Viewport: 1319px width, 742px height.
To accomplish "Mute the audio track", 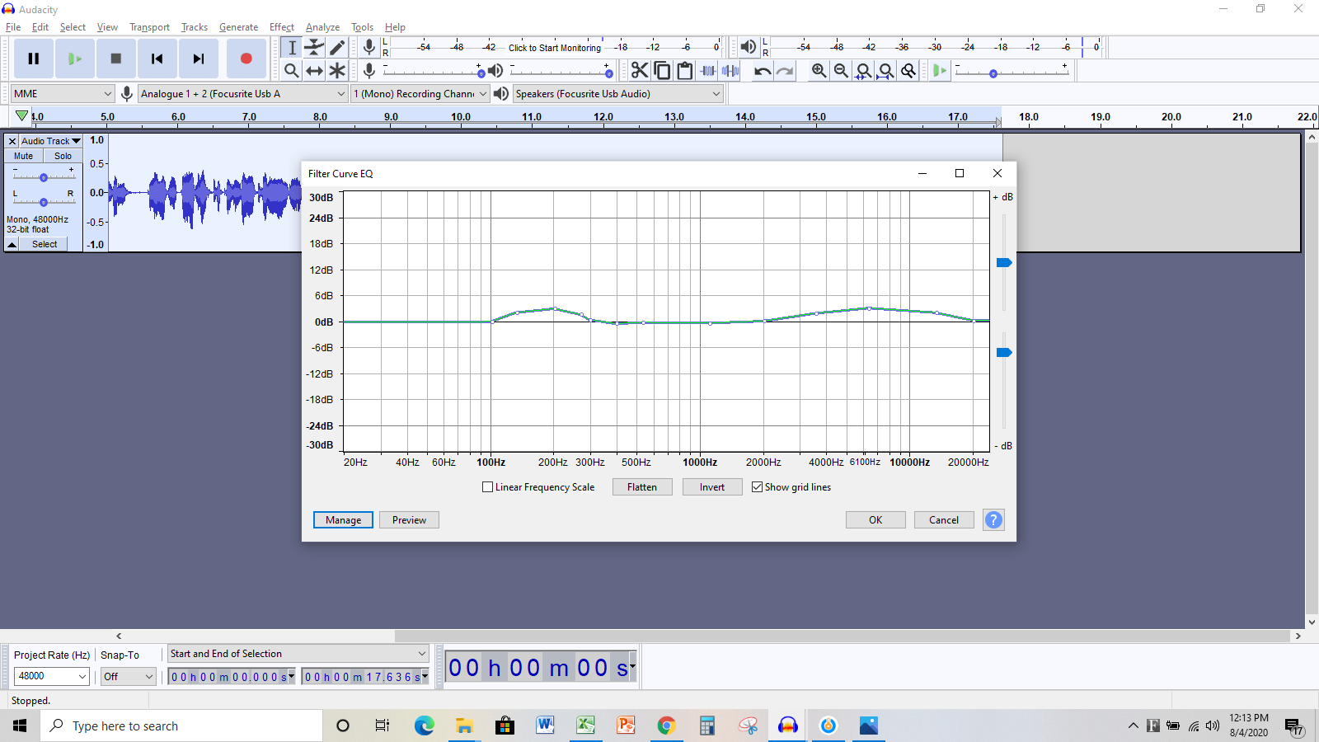I will (x=24, y=156).
